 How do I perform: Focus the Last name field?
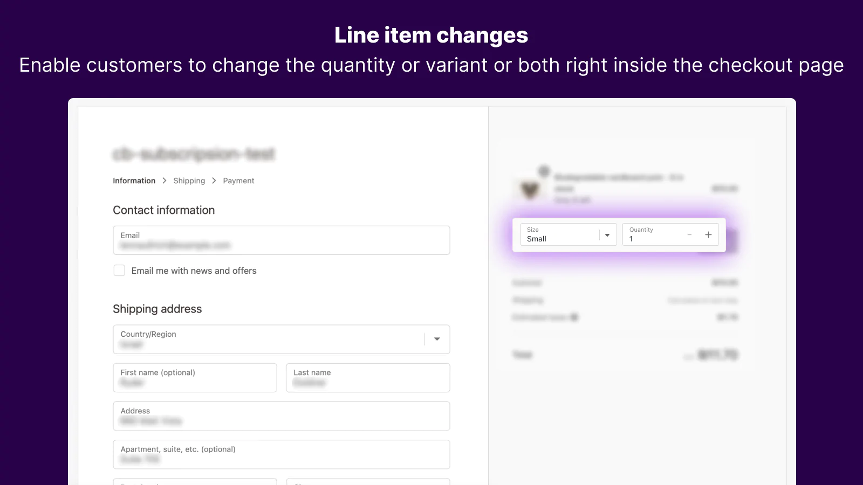[368, 378]
